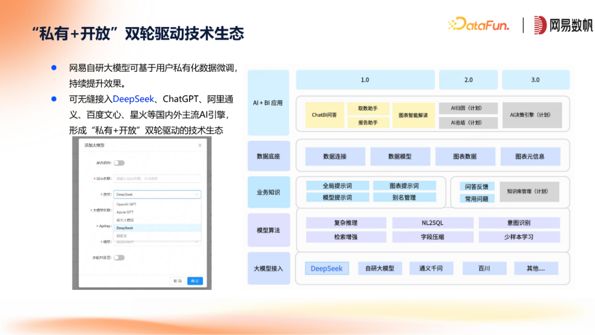Click the 数据底座 layer label
Viewport: 595px width, 335px height.
coord(268,156)
